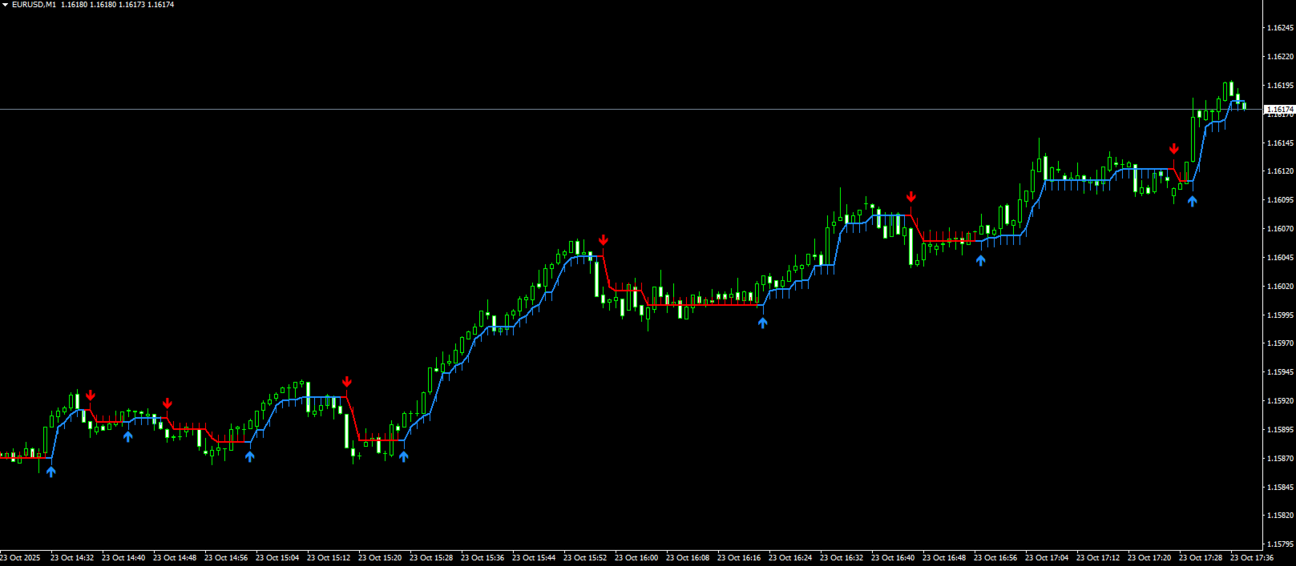Select the blue buy arrow near 14:44
The height and width of the screenshot is (566, 1296).
coord(128,436)
